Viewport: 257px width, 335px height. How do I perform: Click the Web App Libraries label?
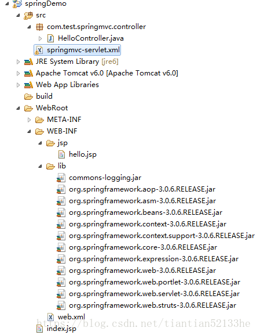67,85
